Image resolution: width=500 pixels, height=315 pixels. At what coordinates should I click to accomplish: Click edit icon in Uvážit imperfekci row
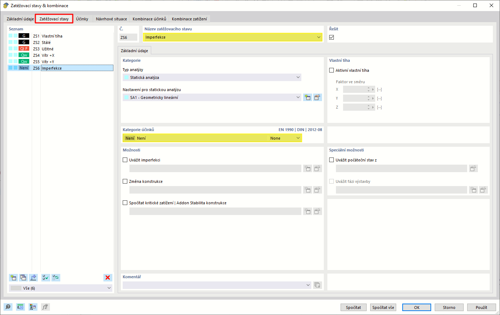point(317,169)
